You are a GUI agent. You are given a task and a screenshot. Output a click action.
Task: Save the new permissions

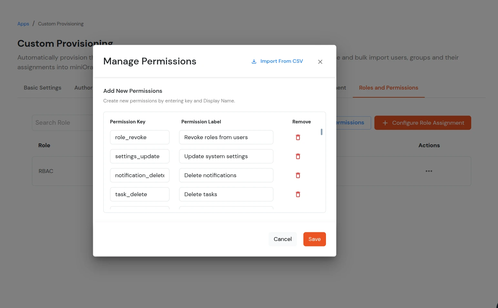point(314,239)
